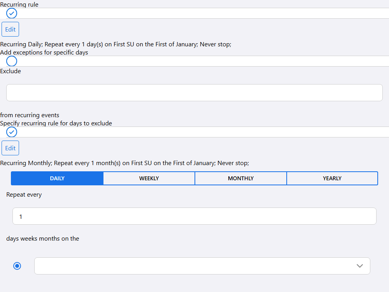The width and height of the screenshot is (389, 292).
Task: Choose the MONTHLY frequency tab
Action: [x=241, y=178]
